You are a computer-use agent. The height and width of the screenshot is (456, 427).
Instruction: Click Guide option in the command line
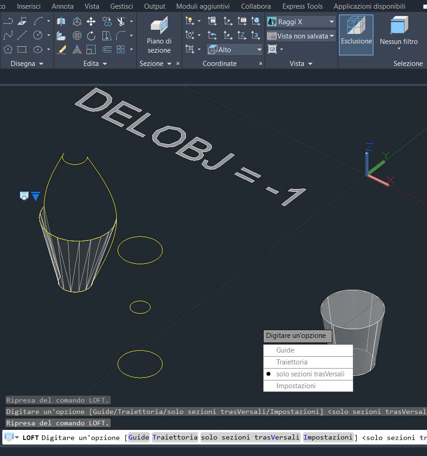click(x=139, y=437)
